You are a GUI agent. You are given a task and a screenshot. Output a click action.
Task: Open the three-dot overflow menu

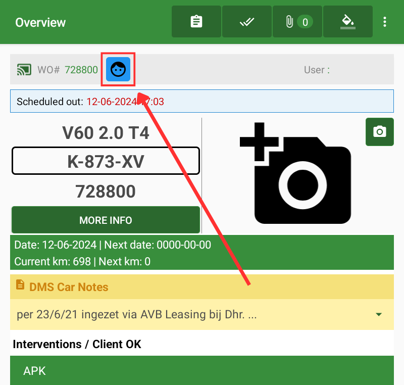click(385, 22)
